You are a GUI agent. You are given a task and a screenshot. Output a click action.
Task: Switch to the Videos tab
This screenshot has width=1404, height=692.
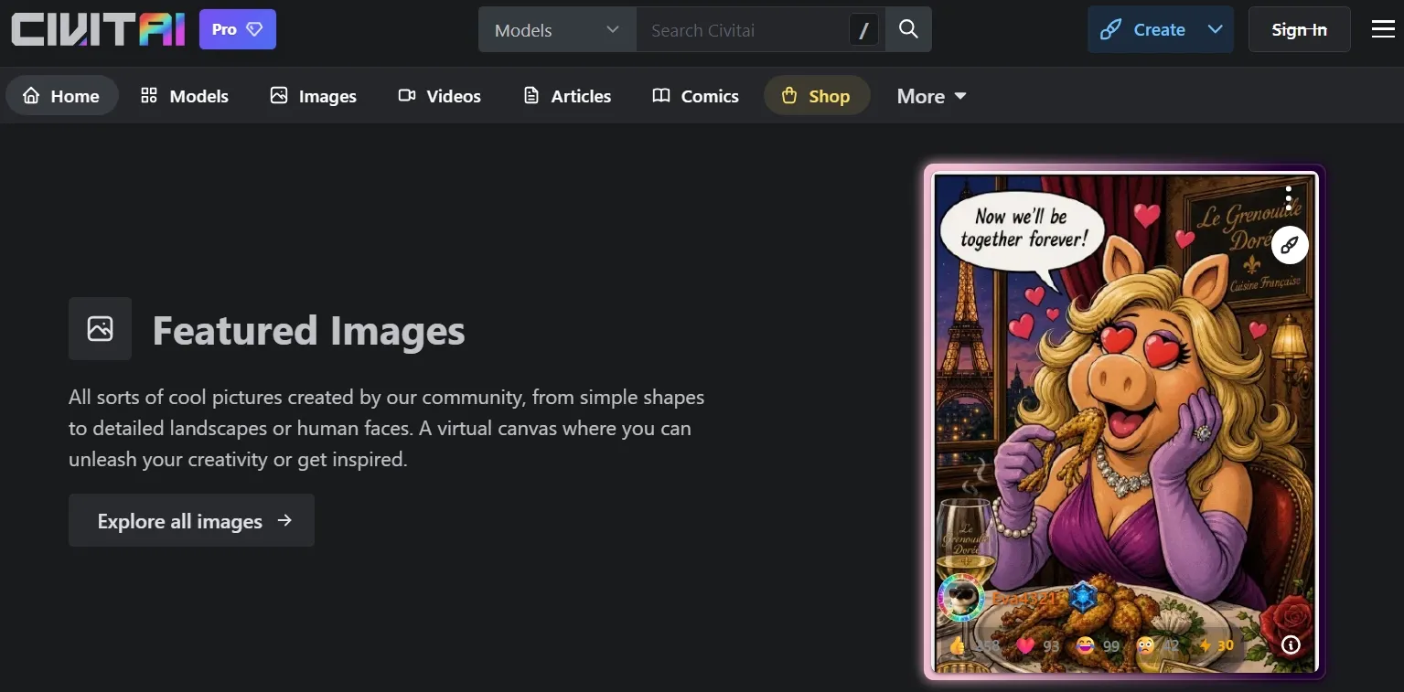(440, 96)
